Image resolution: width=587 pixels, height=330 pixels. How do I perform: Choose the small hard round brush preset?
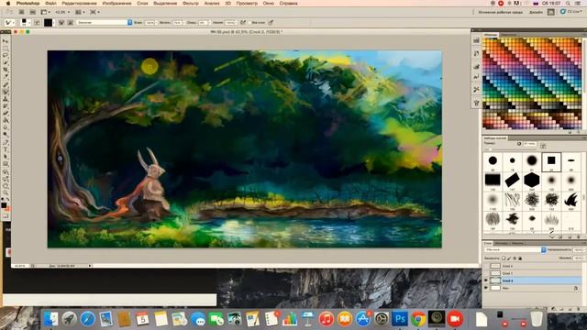pos(512,161)
